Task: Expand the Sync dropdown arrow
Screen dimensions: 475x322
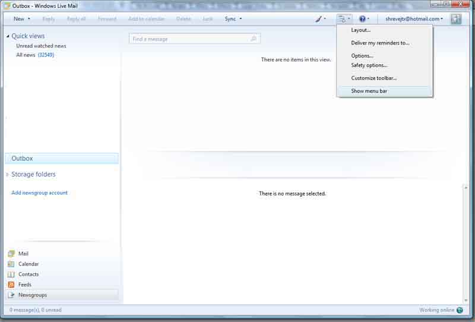Action: pyautogui.click(x=241, y=19)
